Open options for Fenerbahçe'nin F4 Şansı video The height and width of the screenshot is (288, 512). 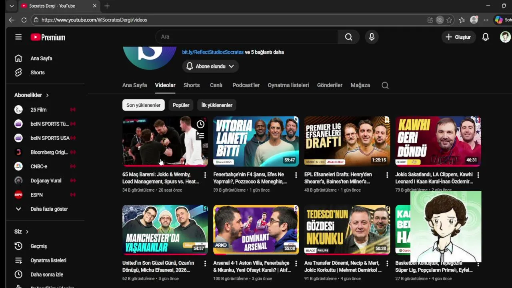click(296, 175)
